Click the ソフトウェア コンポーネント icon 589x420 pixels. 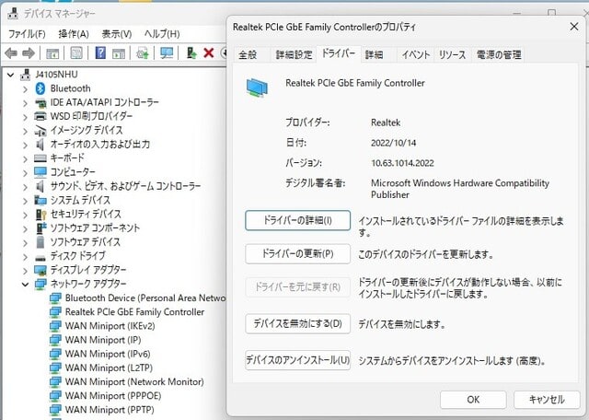click(x=40, y=227)
